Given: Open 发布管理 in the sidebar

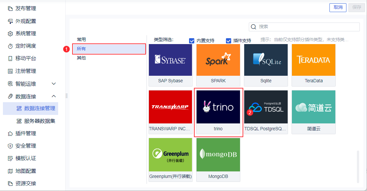Looking at the screenshot, I should coord(26,9).
